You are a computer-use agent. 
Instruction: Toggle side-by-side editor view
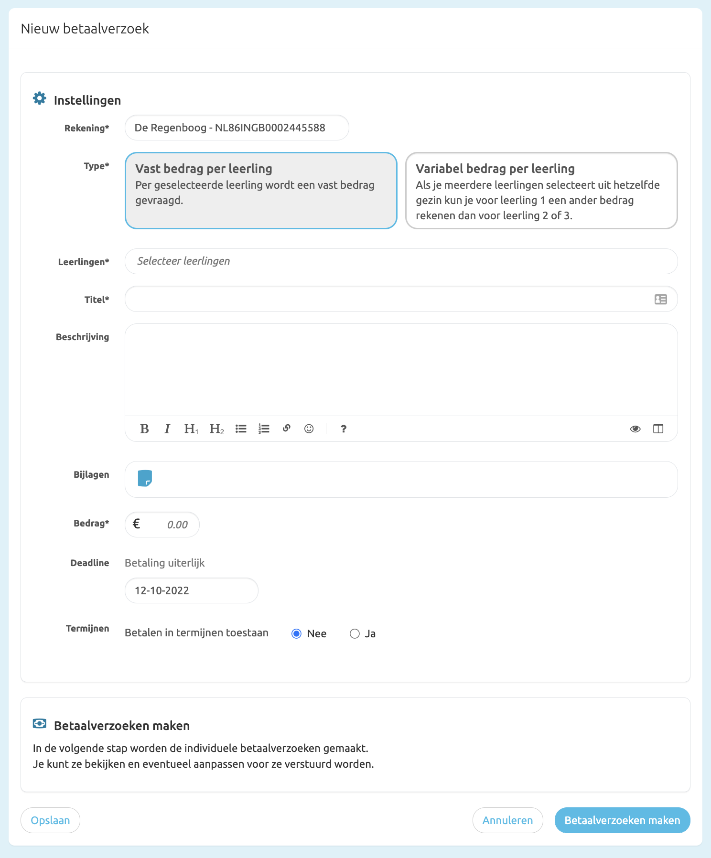coord(658,429)
